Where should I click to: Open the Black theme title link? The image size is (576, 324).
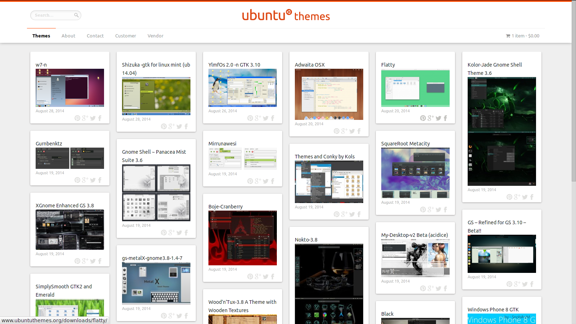click(387, 314)
